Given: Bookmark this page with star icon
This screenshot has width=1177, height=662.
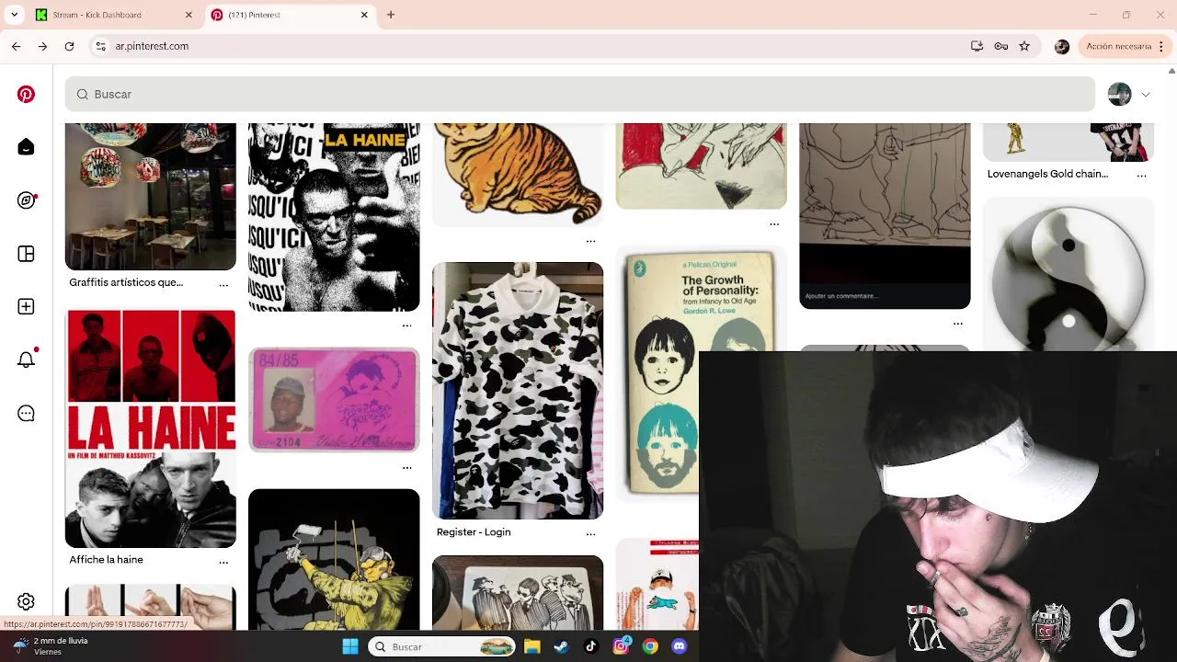Looking at the screenshot, I should pyautogui.click(x=1024, y=46).
